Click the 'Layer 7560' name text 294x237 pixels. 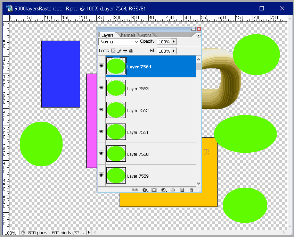pos(138,154)
